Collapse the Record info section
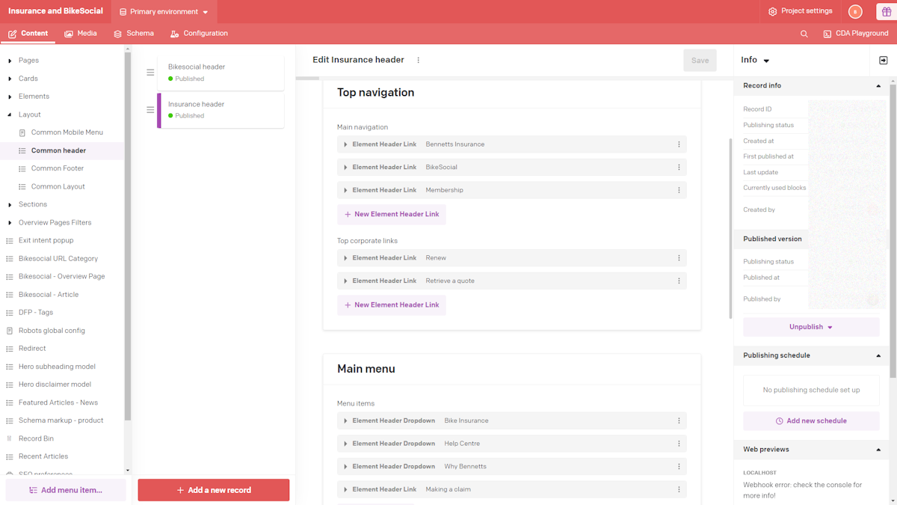897x505 pixels. [878, 86]
